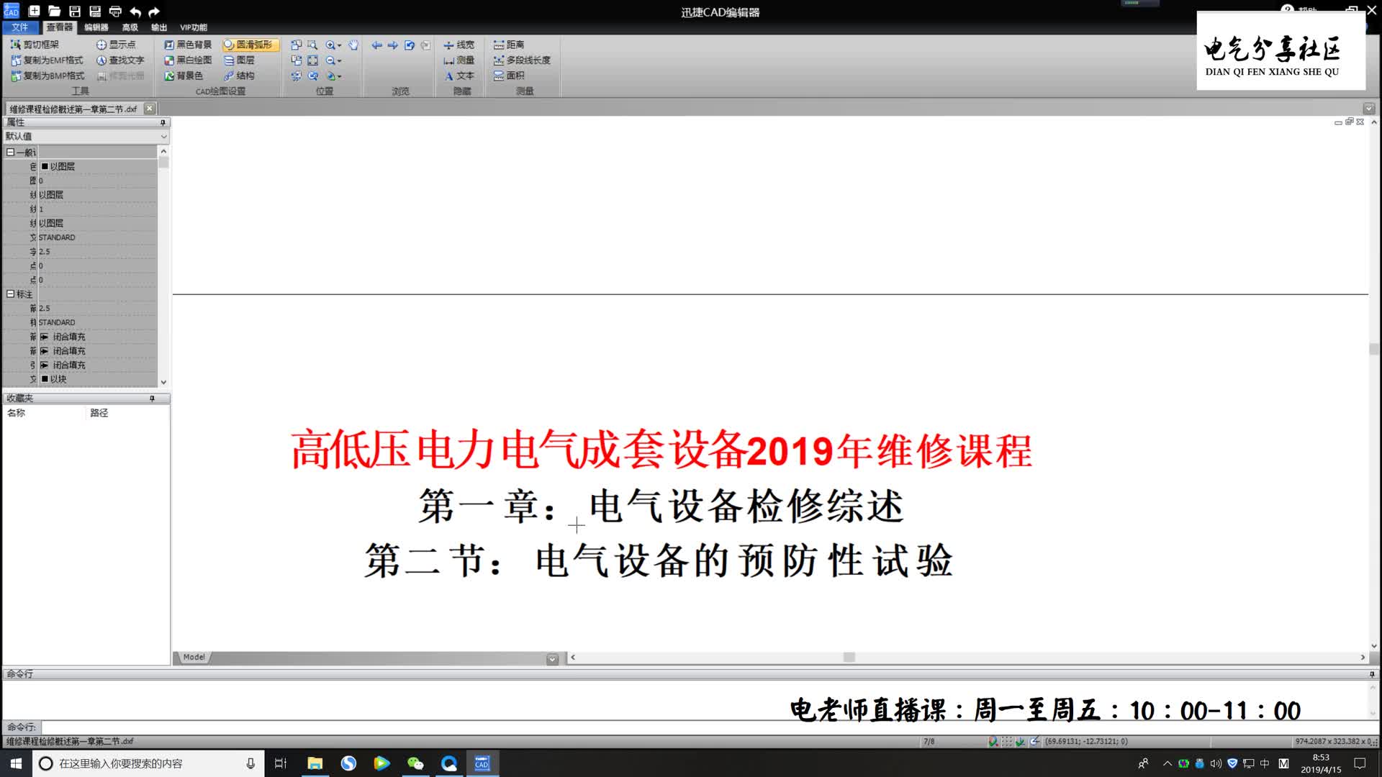The image size is (1382, 777).
Task: Go to the next view with the right arrow
Action: 393,45
